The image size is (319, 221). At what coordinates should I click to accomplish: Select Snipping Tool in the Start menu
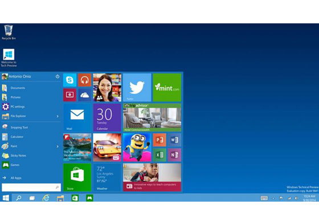(19, 128)
